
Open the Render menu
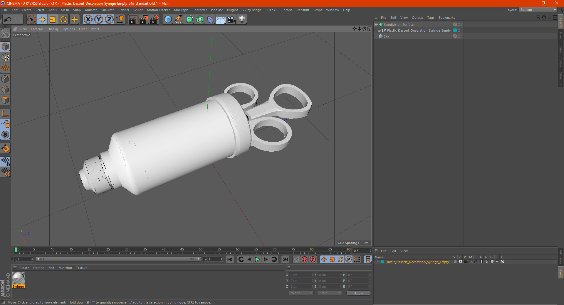(x=124, y=10)
